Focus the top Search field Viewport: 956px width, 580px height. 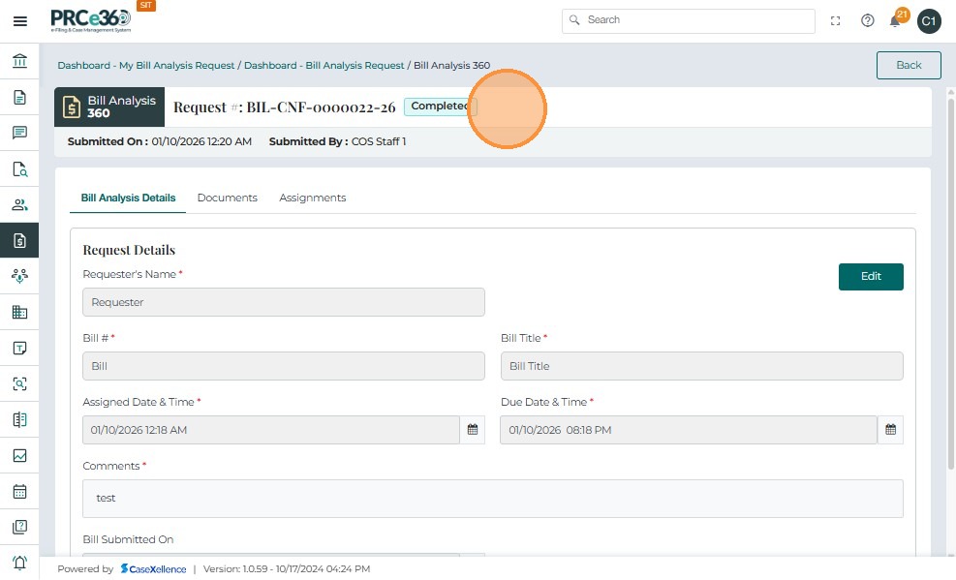coord(689,20)
